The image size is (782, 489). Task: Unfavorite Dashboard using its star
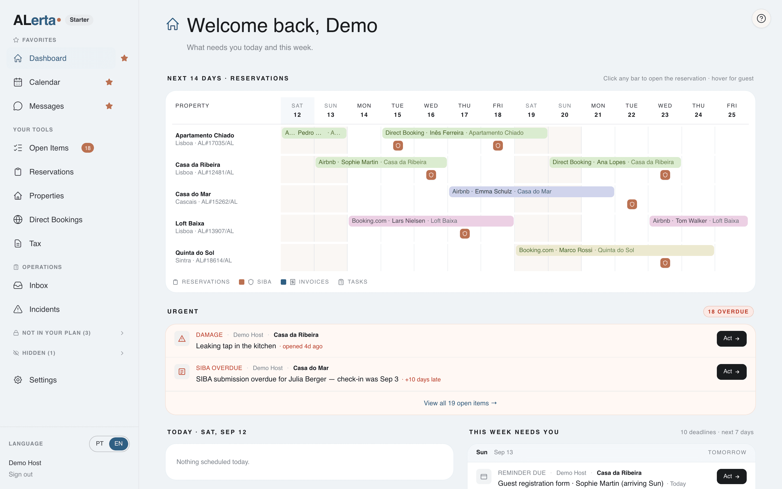coord(124,58)
